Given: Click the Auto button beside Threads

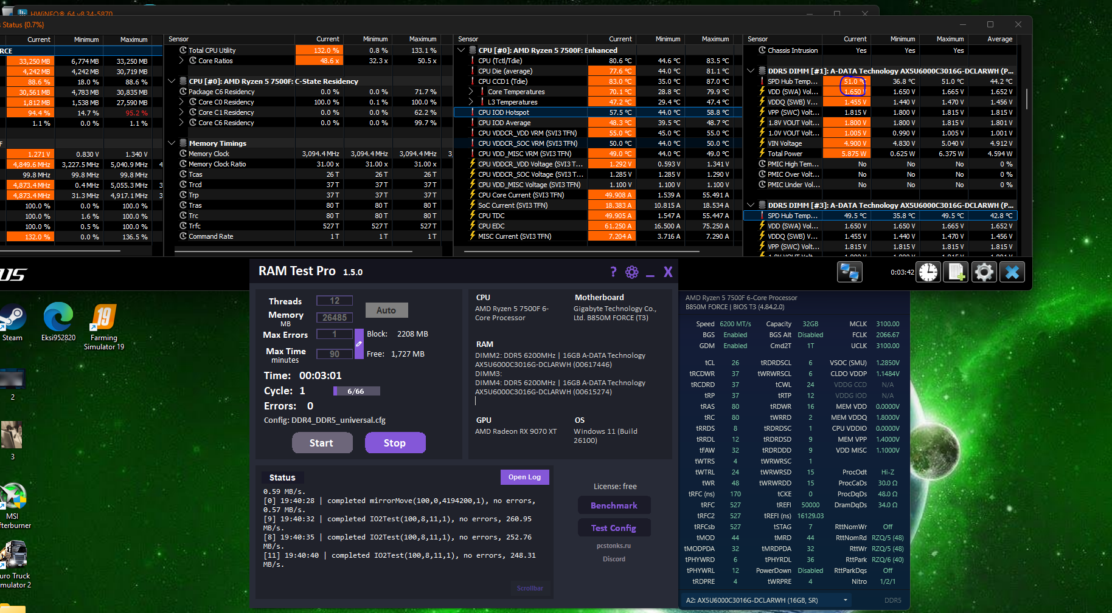Looking at the screenshot, I should pyautogui.click(x=386, y=310).
